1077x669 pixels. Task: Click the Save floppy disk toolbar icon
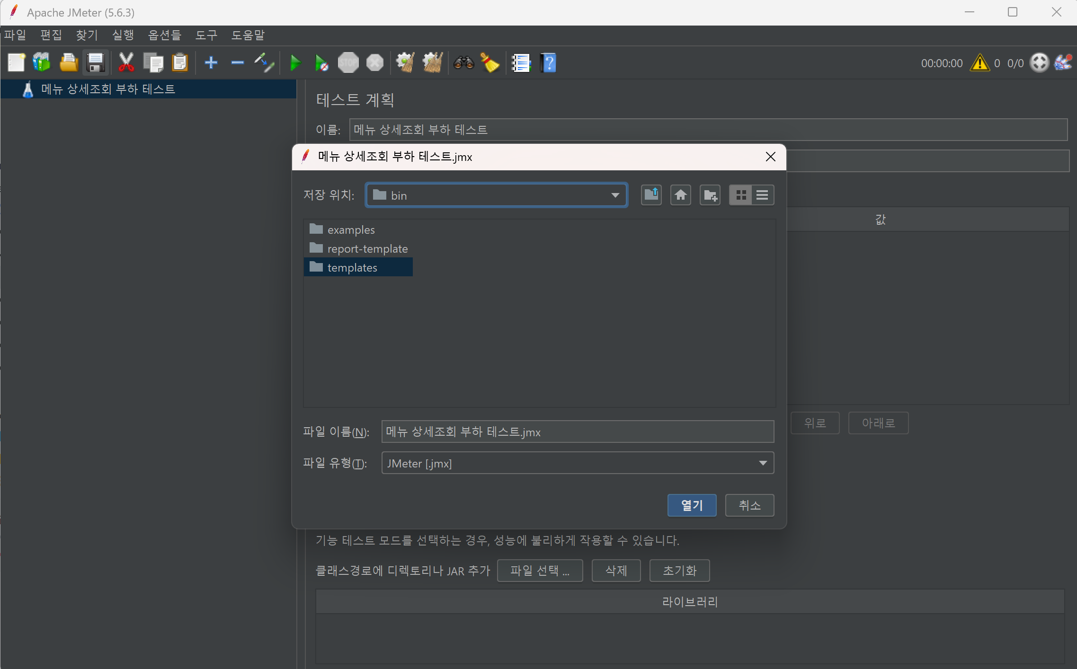pyautogui.click(x=96, y=62)
